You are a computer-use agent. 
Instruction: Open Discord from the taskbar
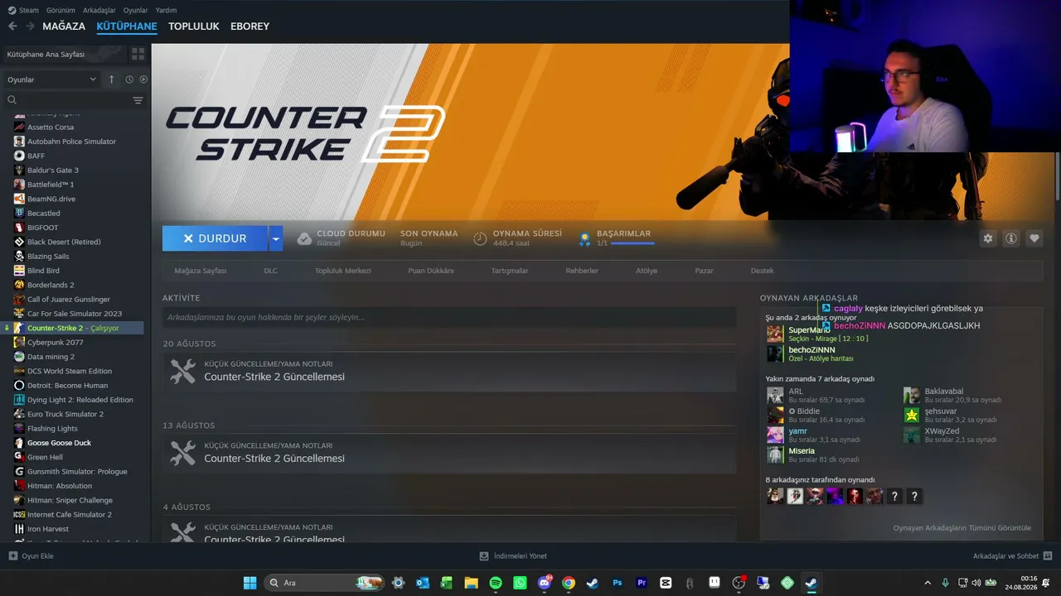[x=545, y=583]
